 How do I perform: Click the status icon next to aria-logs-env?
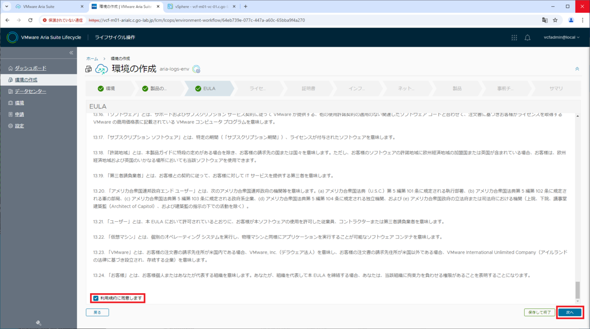point(196,69)
